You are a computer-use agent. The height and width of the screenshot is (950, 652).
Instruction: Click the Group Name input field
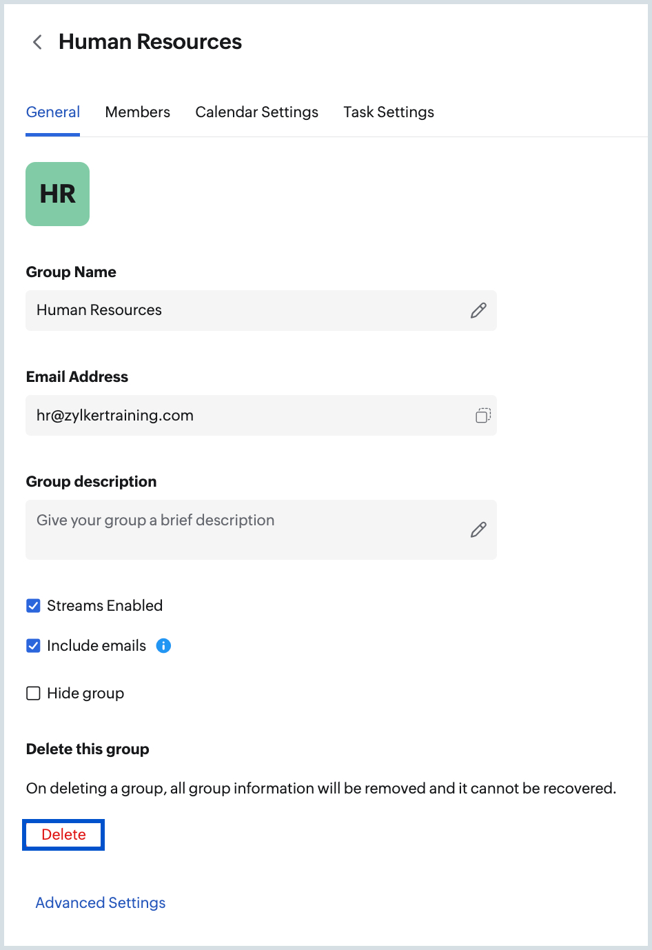[x=241, y=310]
